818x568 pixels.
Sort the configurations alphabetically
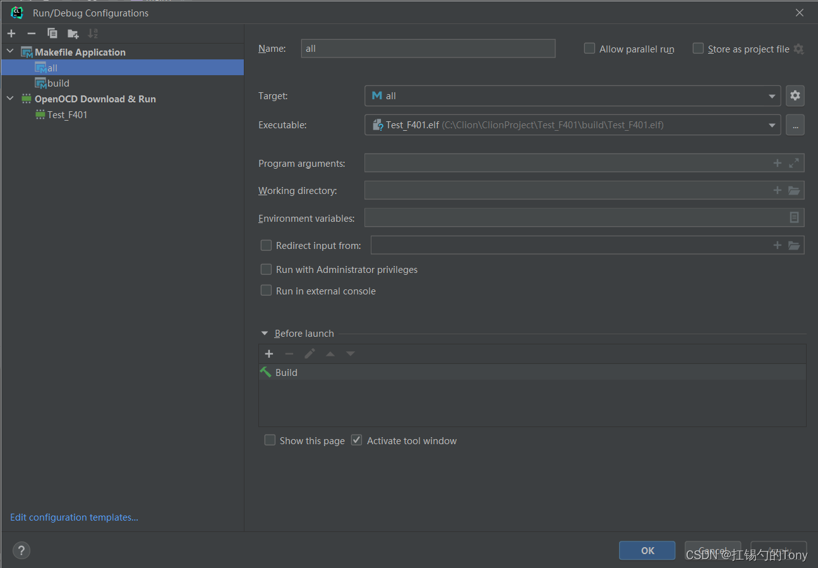click(x=93, y=33)
